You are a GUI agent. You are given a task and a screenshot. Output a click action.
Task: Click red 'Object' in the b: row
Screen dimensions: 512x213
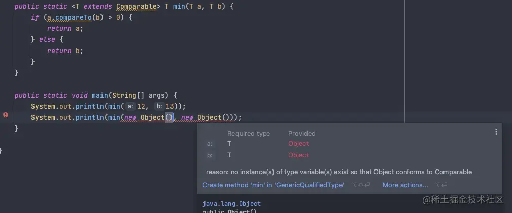pos(298,155)
